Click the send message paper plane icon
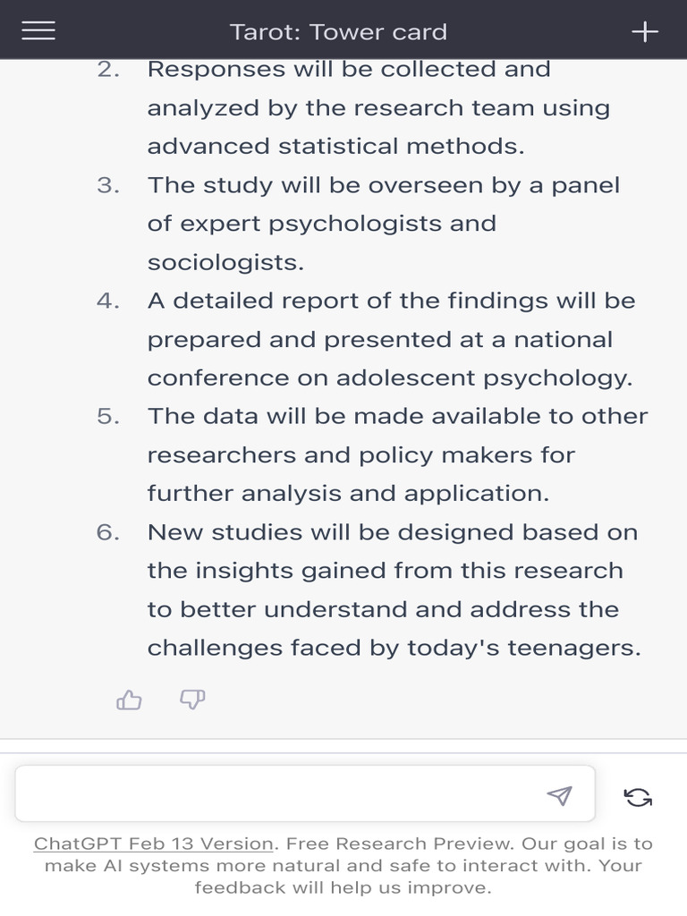Screen dimensions: 687x916 point(559,795)
